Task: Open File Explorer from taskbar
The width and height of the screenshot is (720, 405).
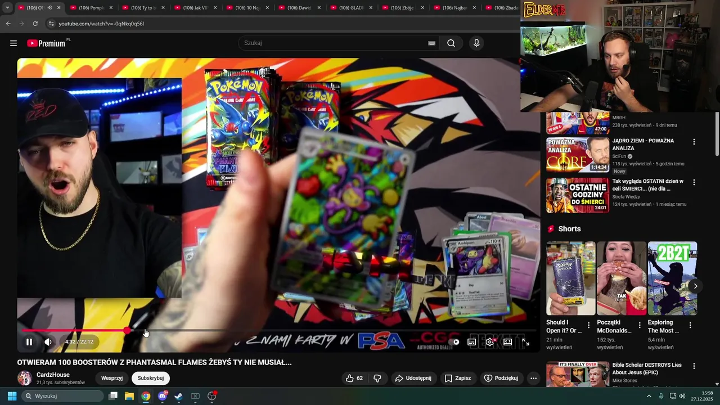Action: 129,396
